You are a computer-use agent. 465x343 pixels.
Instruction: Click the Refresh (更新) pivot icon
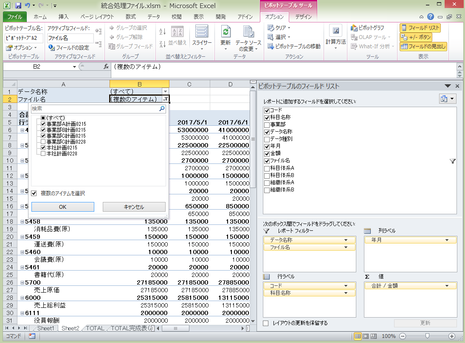(225, 32)
